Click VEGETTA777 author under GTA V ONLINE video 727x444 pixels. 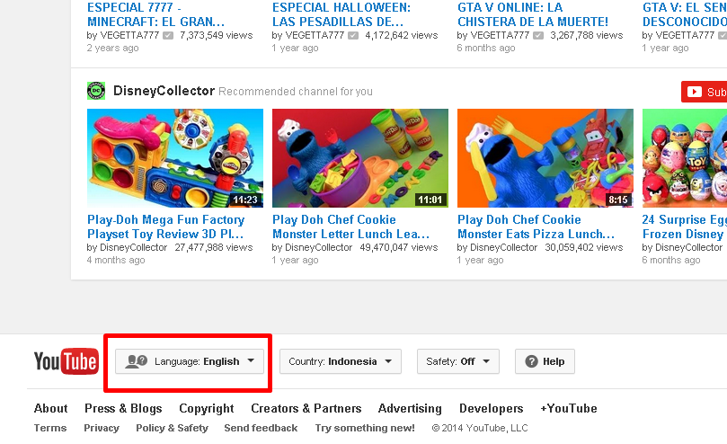pos(500,35)
